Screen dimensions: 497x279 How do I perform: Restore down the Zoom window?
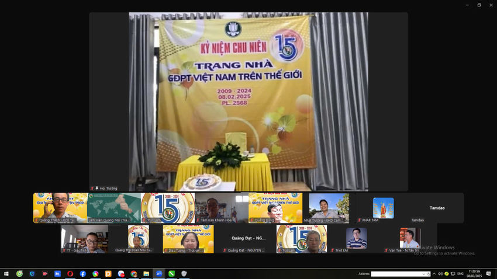(479, 5)
